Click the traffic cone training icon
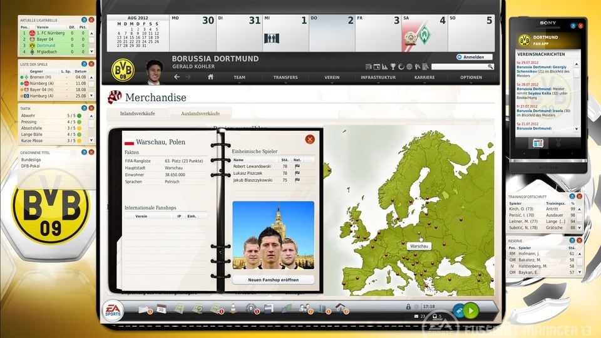 pyautogui.click(x=233, y=309)
